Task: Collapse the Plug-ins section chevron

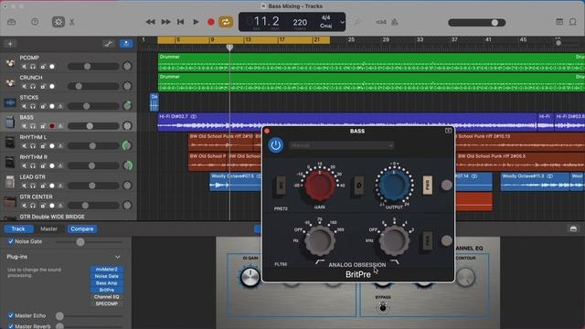Action: 118,257
